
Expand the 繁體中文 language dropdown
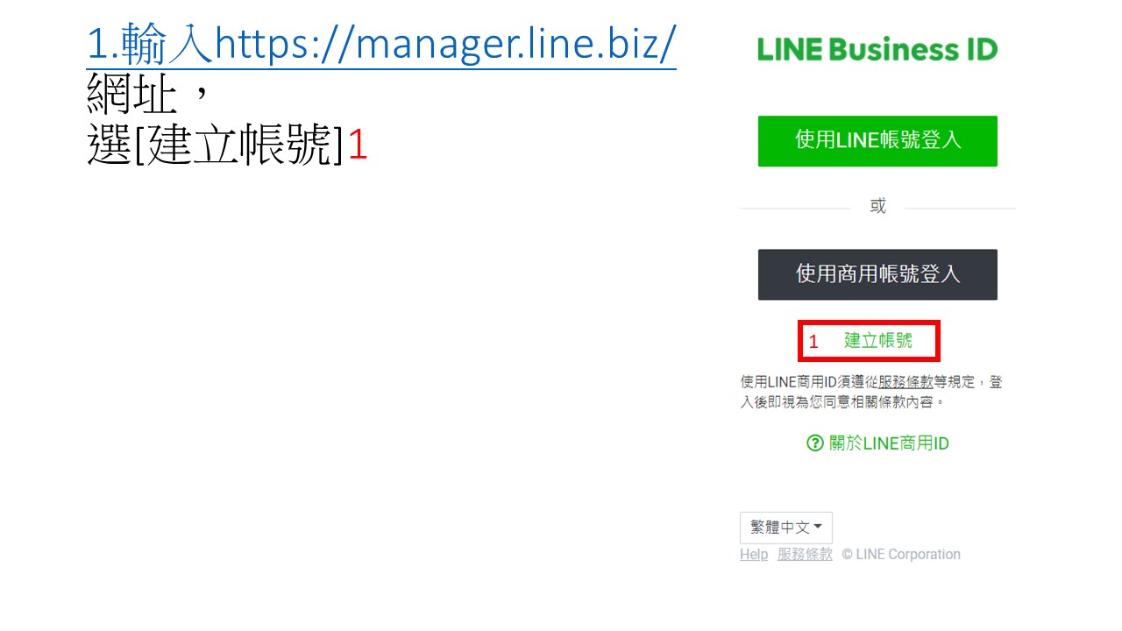pyautogui.click(x=786, y=528)
